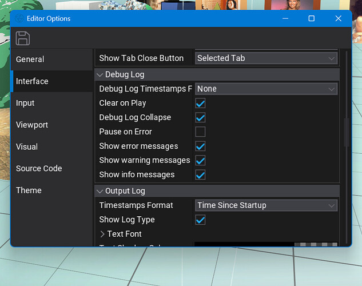The image size is (362, 286).
Task: Click the Save floppy disk icon
Action: click(23, 38)
